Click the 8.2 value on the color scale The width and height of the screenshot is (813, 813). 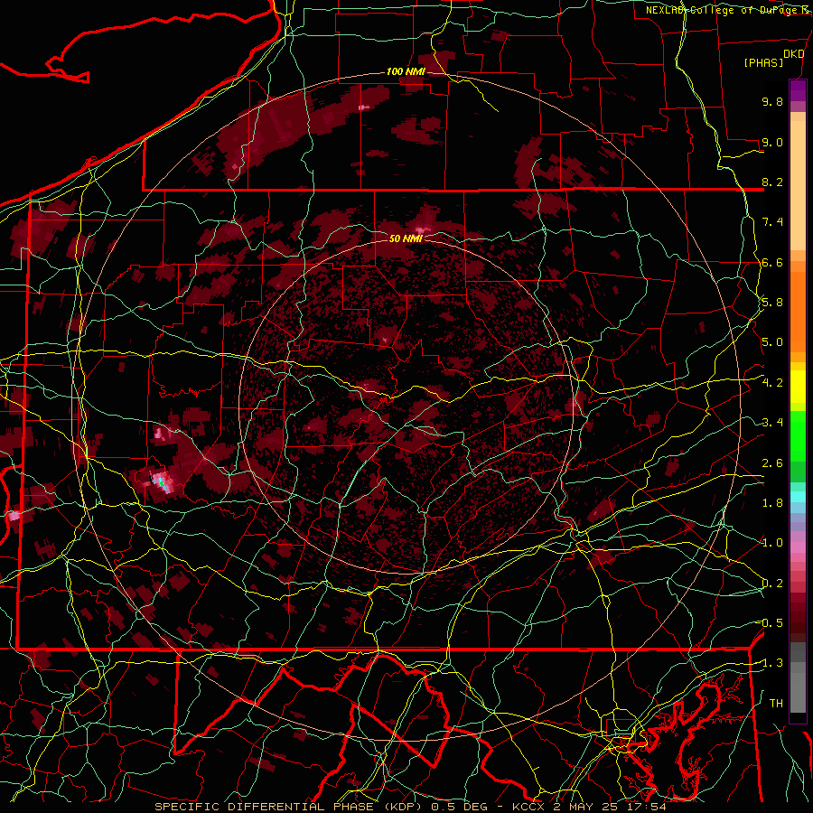(x=772, y=182)
